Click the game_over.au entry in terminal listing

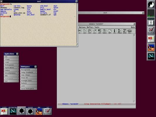click(19, 13)
